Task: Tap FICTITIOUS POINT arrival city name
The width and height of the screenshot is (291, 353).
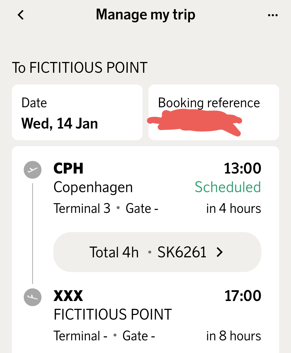Action: click(x=113, y=314)
